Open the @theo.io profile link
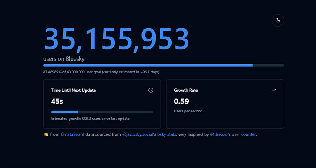 click(219, 134)
